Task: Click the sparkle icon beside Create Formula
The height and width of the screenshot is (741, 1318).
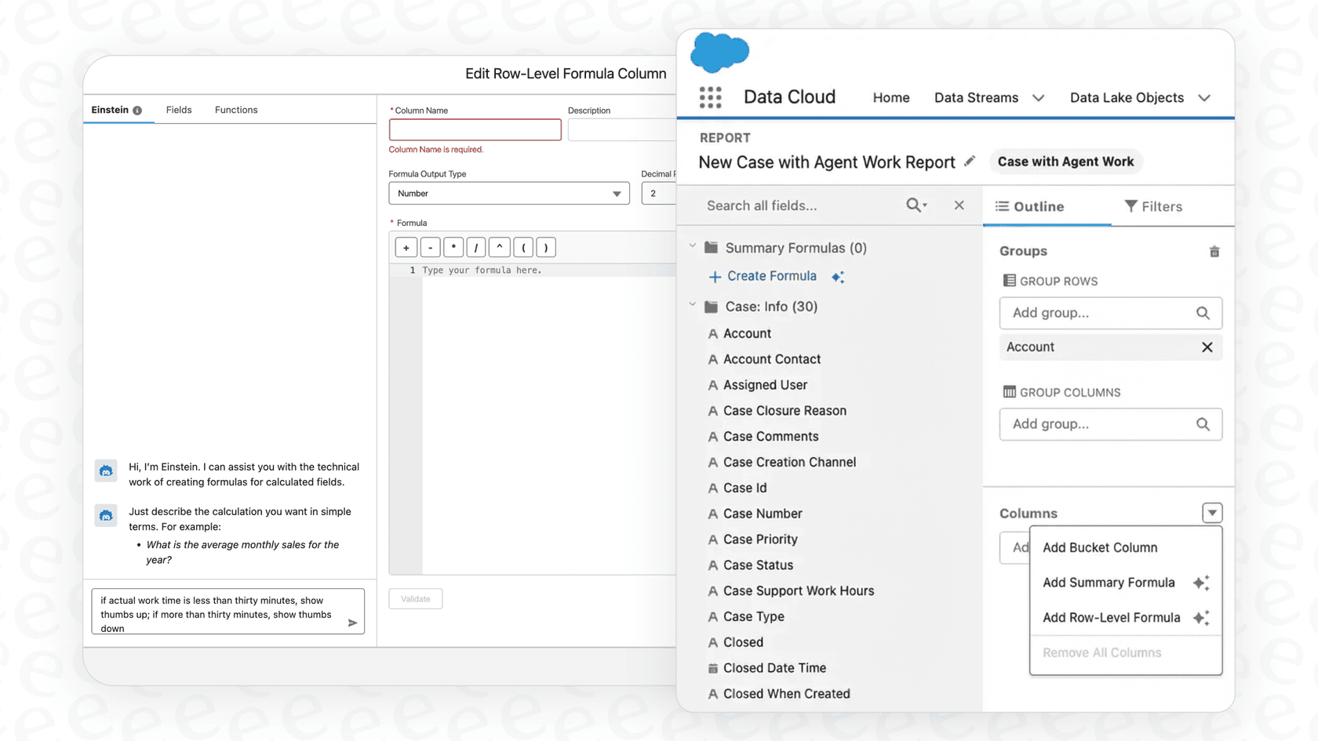Action: click(838, 277)
